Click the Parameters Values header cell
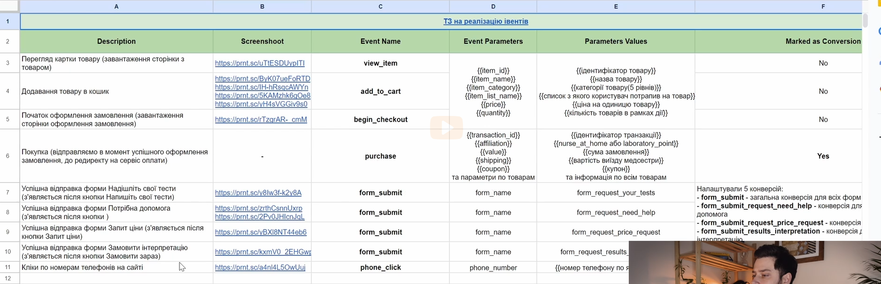Viewport: 881px width, 284px height. pos(616,41)
